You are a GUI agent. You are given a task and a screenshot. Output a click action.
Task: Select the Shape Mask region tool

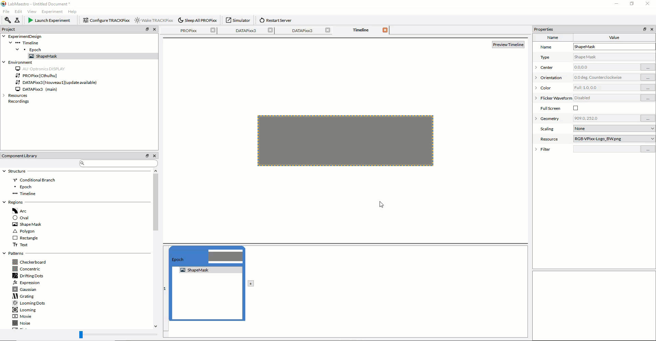pos(31,224)
